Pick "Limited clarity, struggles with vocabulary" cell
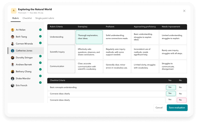 (145, 66)
